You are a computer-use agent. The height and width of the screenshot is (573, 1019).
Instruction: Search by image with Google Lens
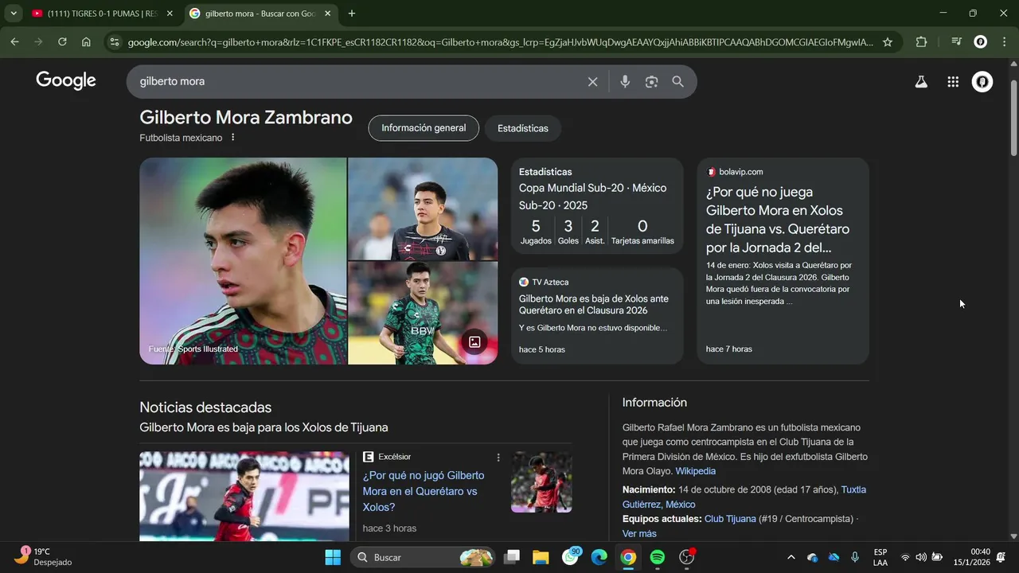point(651,81)
